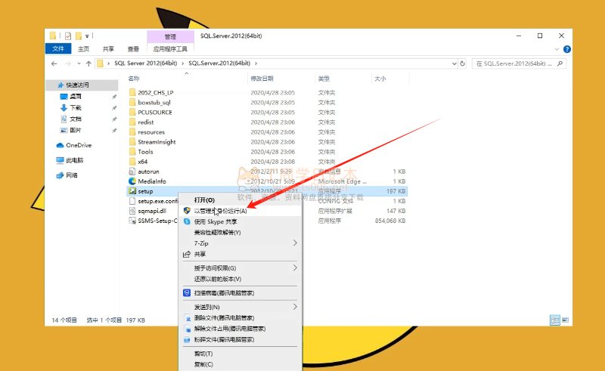Open 下载 in the sidebar
Screen dimensions: 605x371
point(76,107)
